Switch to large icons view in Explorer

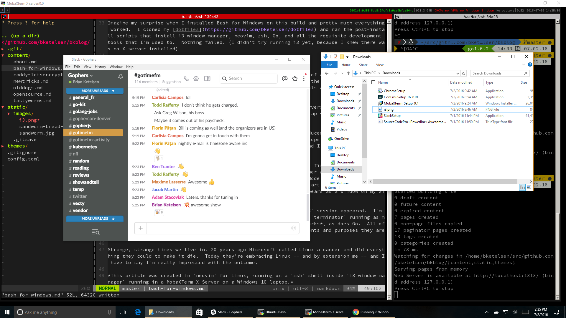(x=529, y=187)
